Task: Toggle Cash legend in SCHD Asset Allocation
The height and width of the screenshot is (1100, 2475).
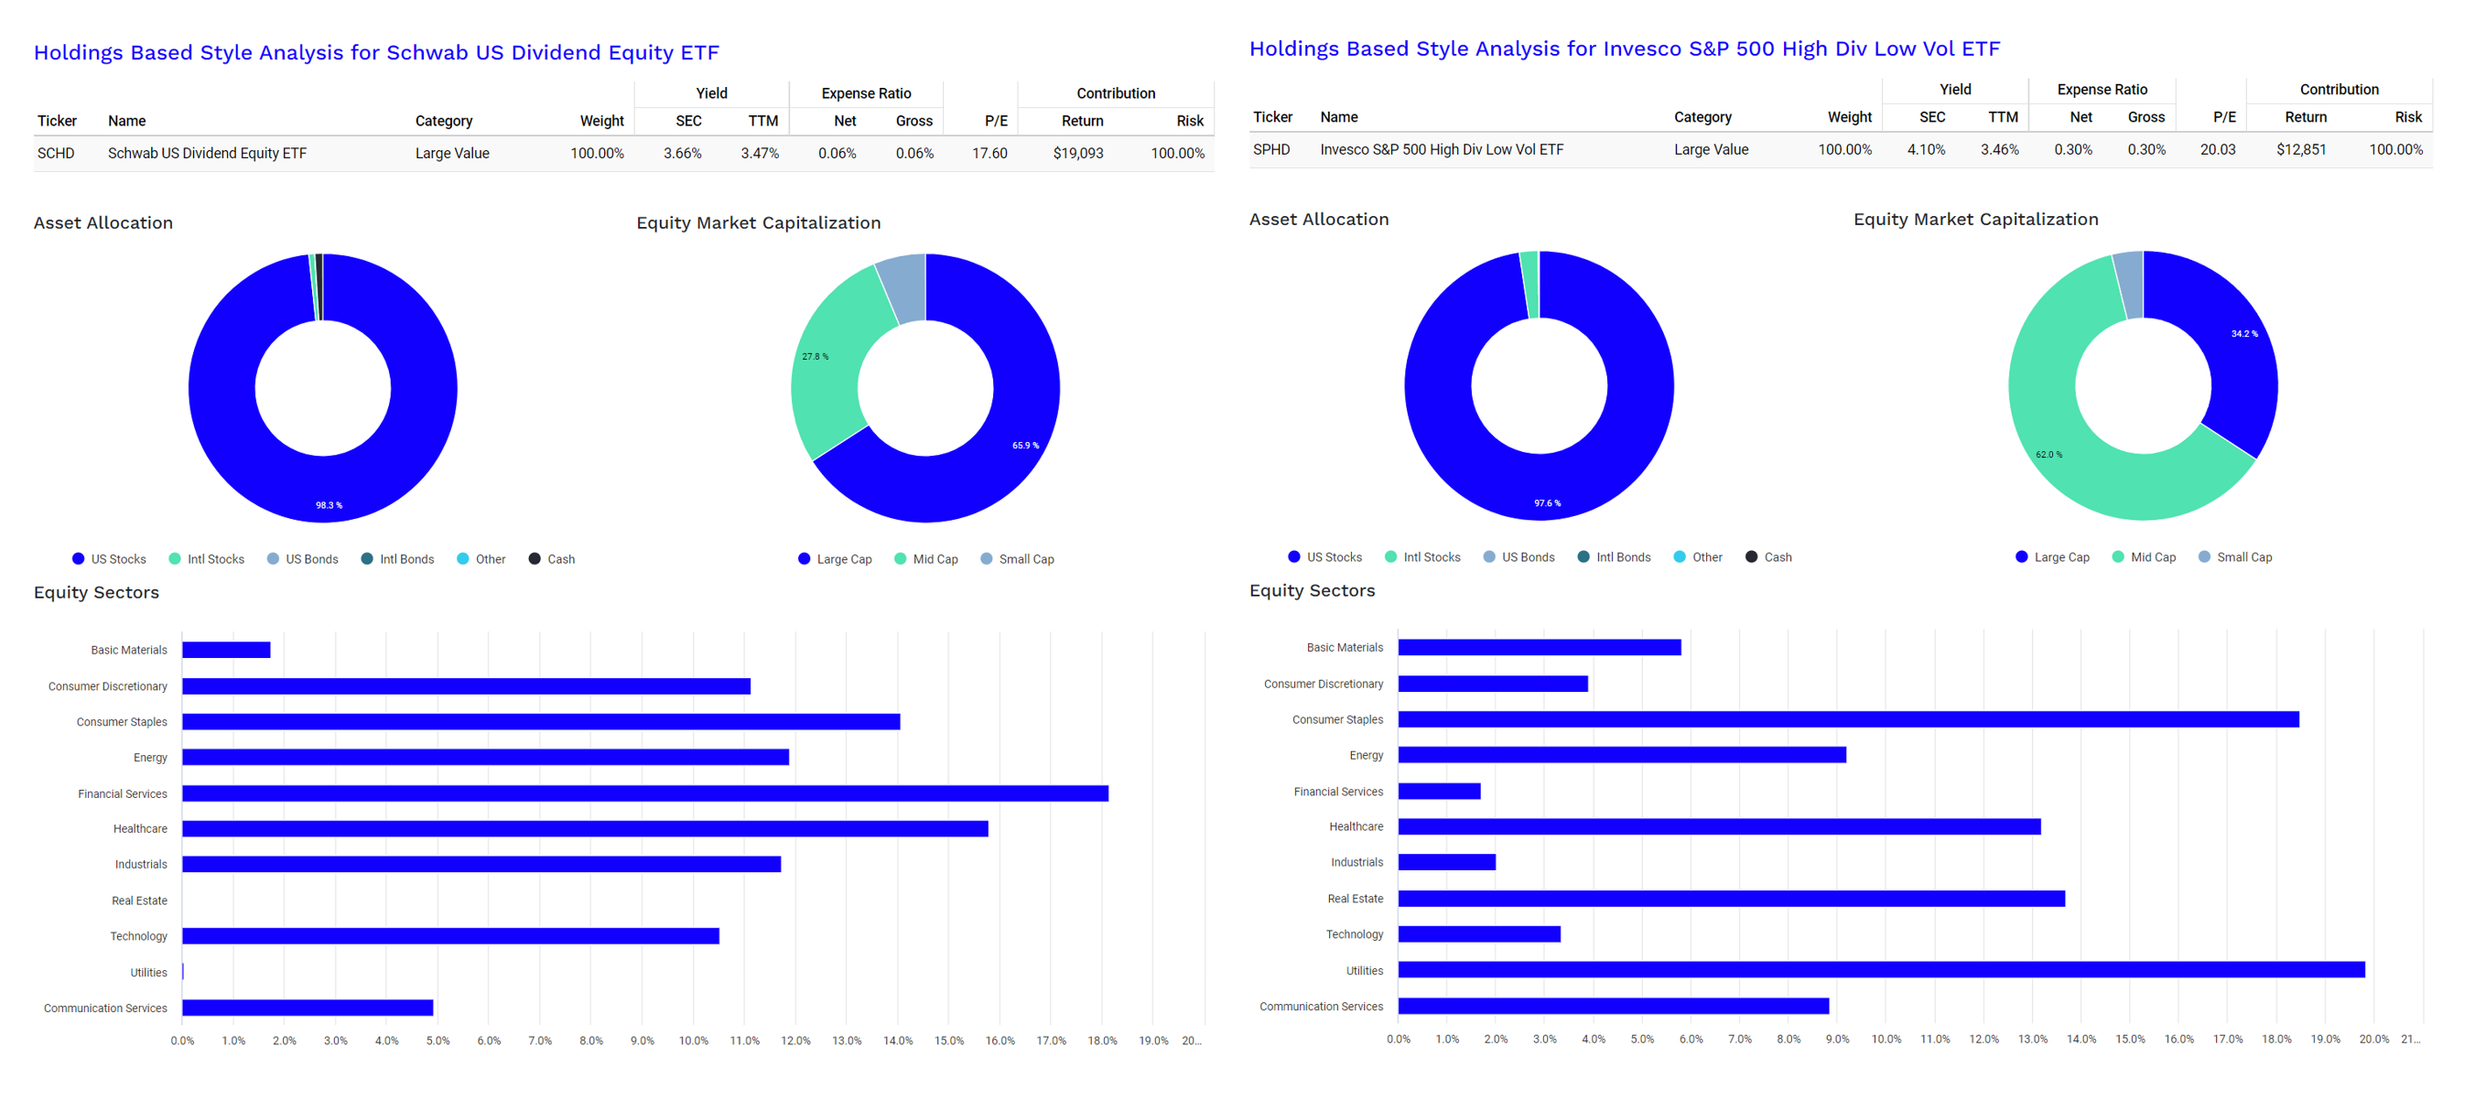Action: pyautogui.click(x=552, y=559)
